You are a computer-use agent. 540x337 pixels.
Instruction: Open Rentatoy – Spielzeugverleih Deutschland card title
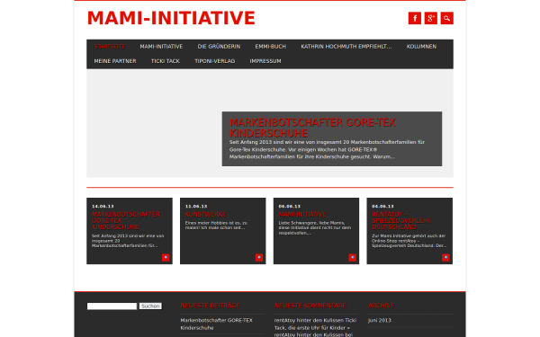point(400,220)
